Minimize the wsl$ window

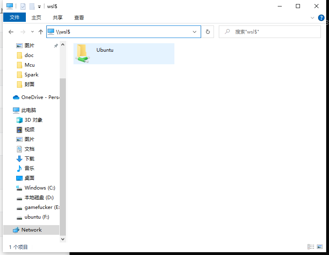[280, 6]
